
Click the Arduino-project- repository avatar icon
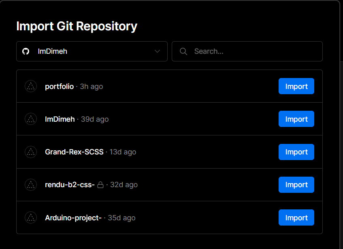point(30,217)
